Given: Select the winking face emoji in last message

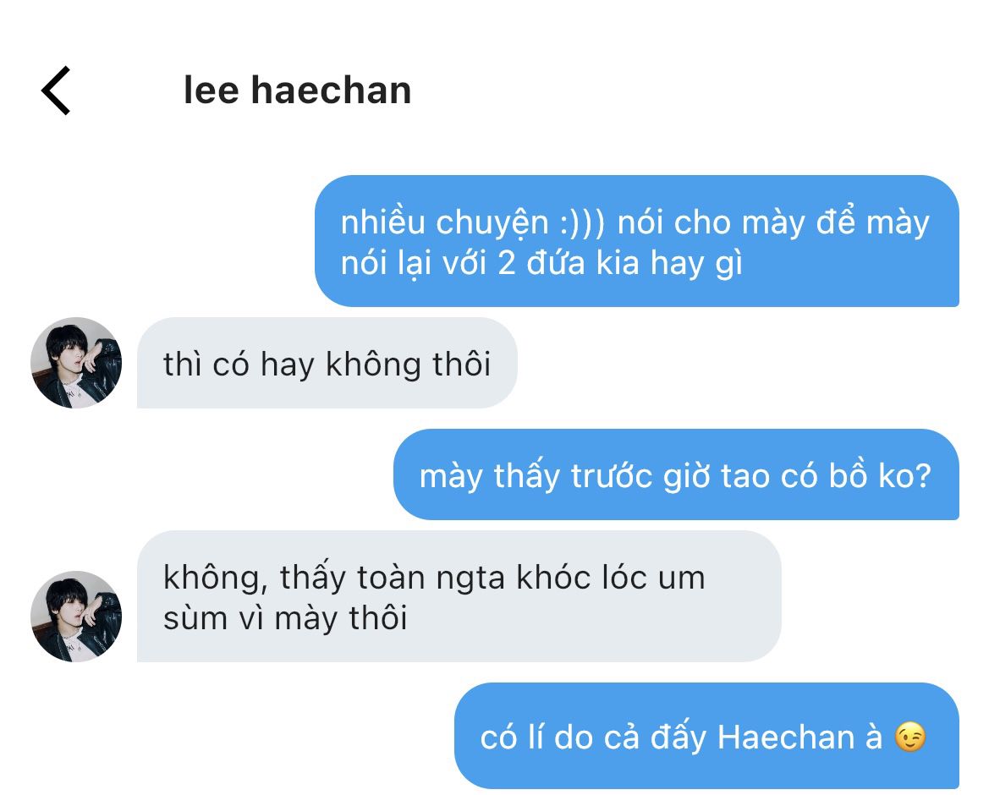Looking at the screenshot, I should 910,737.
